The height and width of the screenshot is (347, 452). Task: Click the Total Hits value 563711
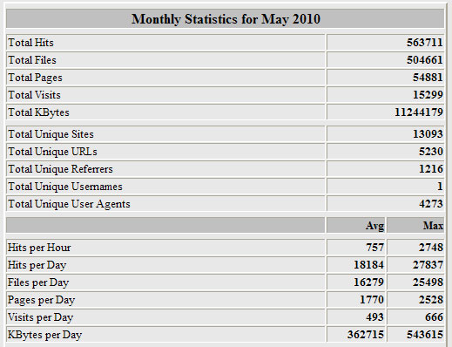425,43
